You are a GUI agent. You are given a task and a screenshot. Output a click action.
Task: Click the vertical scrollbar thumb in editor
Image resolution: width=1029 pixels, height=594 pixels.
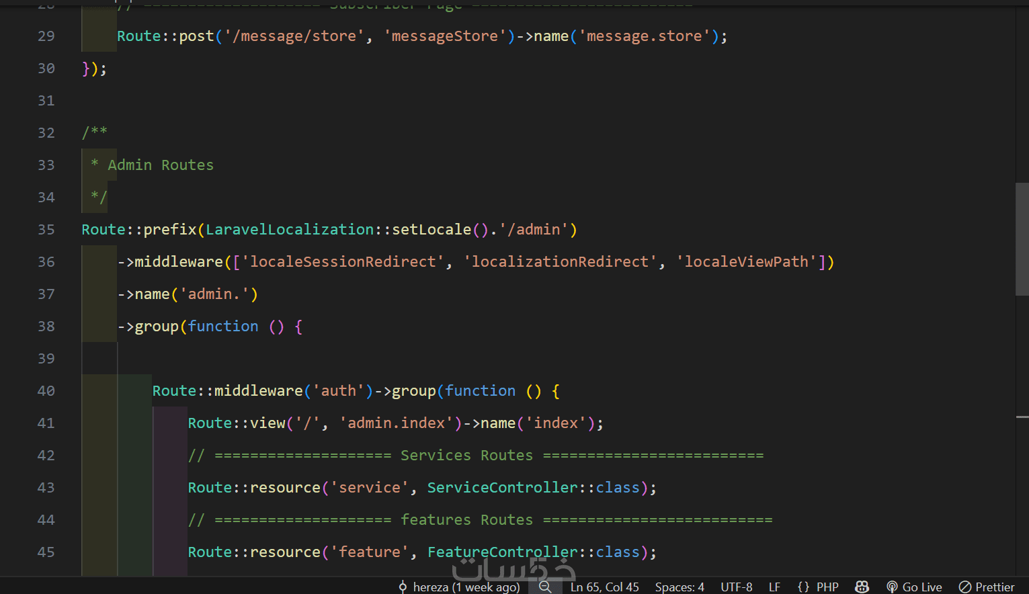click(x=1022, y=239)
